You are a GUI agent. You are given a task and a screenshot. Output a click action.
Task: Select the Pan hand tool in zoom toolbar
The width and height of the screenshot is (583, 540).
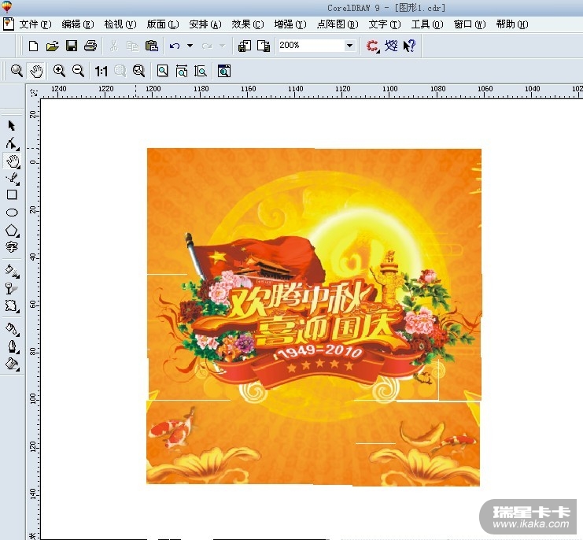click(36, 71)
